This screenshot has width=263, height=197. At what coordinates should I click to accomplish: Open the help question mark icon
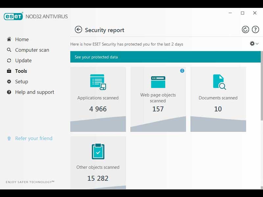coord(255,30)
